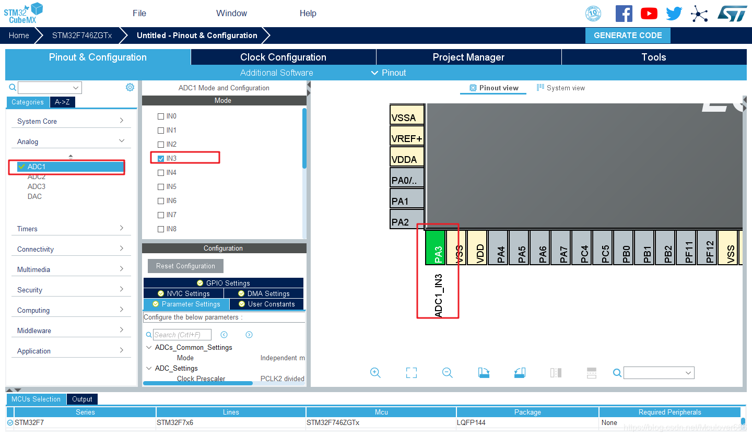752x437 pixels.
Task: Click the category search magnifier icon
Action: click(x=13, y=87)
